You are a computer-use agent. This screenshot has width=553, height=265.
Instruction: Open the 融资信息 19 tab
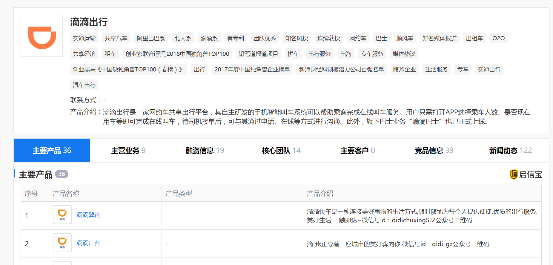(205, 150)
